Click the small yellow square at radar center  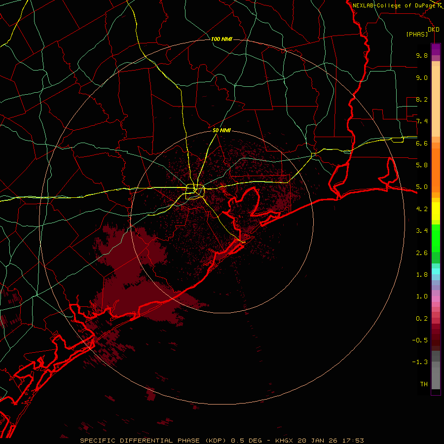click(x=195, y=192)
